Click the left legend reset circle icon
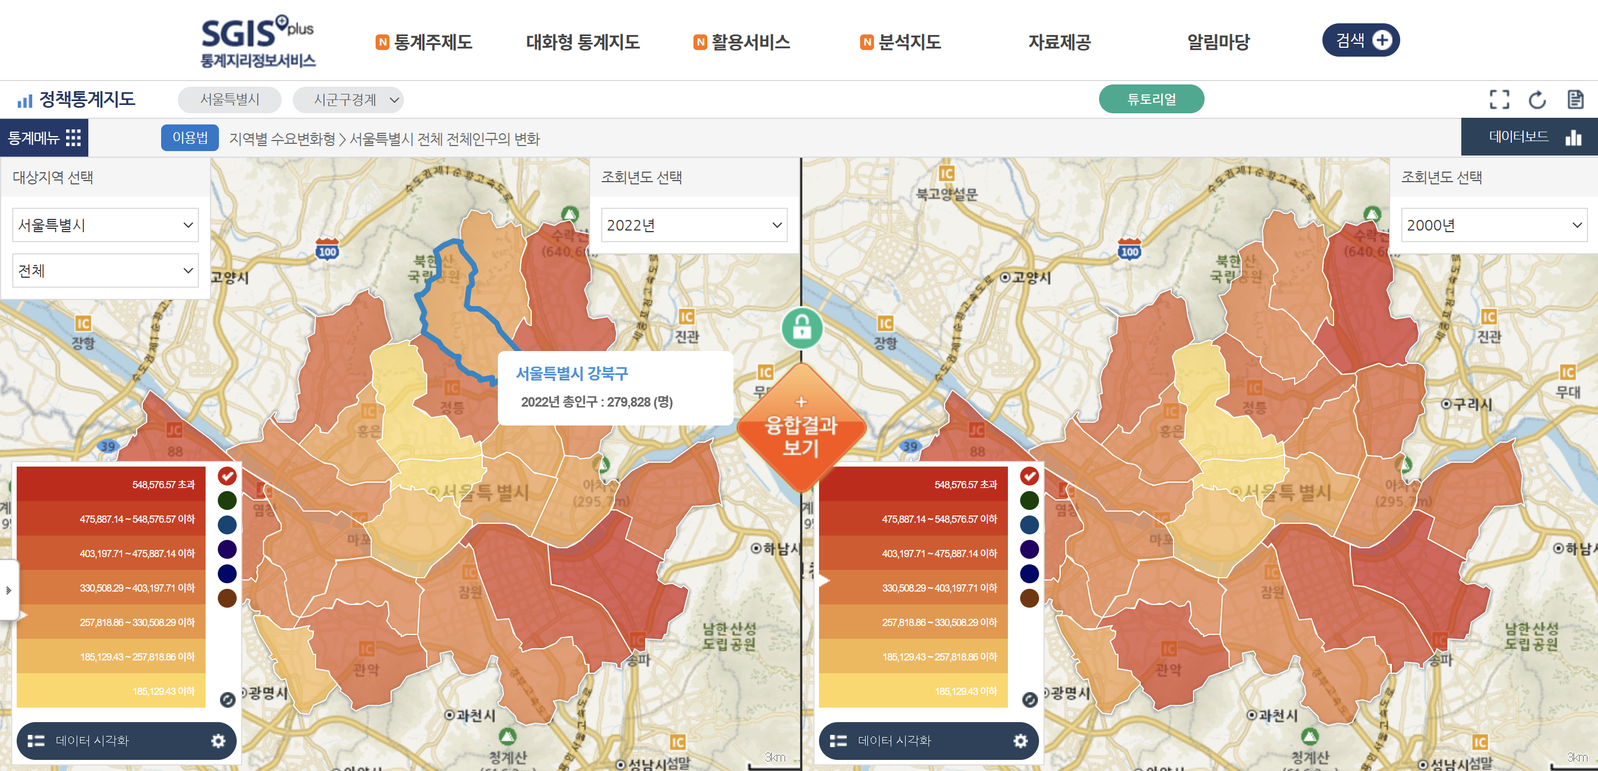 tap(227, 699)
